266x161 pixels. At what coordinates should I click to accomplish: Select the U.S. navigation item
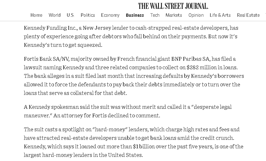71,15
